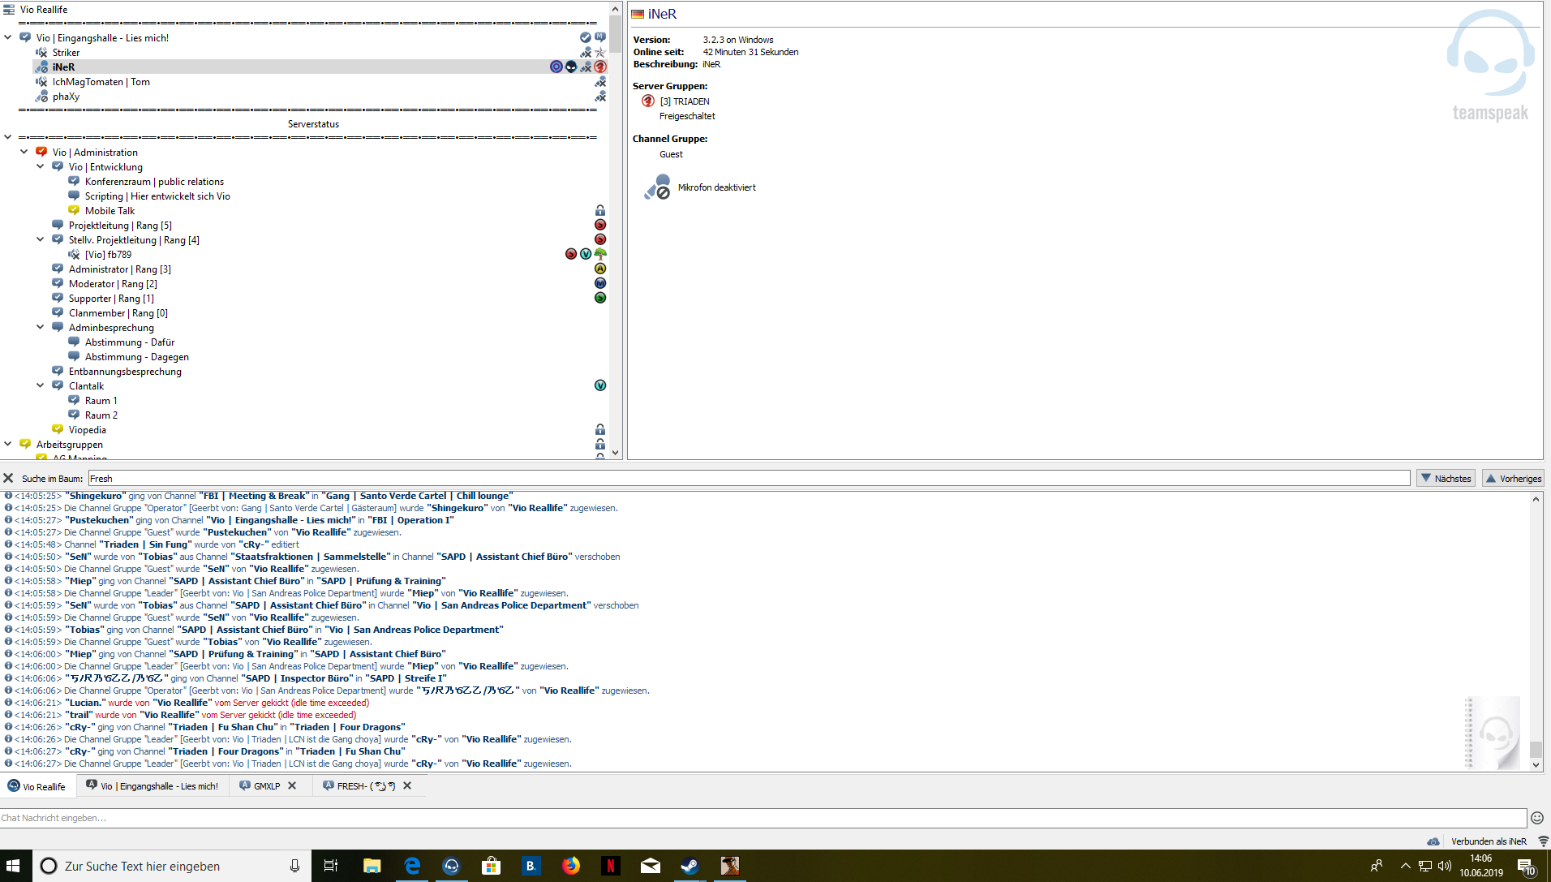Open Steam from the taskbar
The image size is (1551, 882).
[x=690, y=866]
